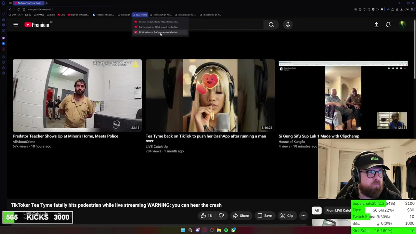The width and height of the screenshot is (416, 234).
Task: Open the YouTube hamburger guide menu
Action: [16, 25]
